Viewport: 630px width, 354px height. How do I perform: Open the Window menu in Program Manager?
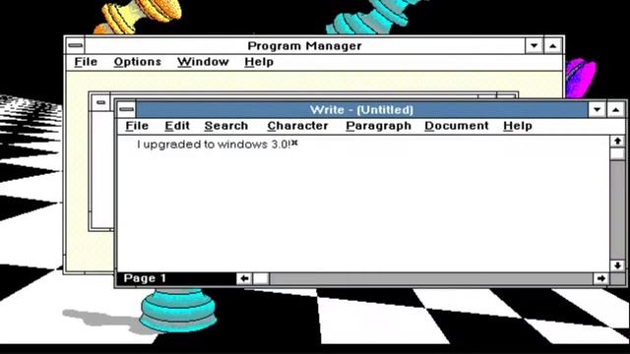point(203,62)
